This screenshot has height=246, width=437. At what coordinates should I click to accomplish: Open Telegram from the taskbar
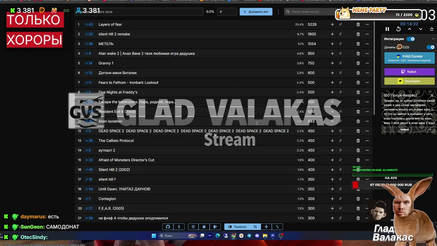(249, 235)
